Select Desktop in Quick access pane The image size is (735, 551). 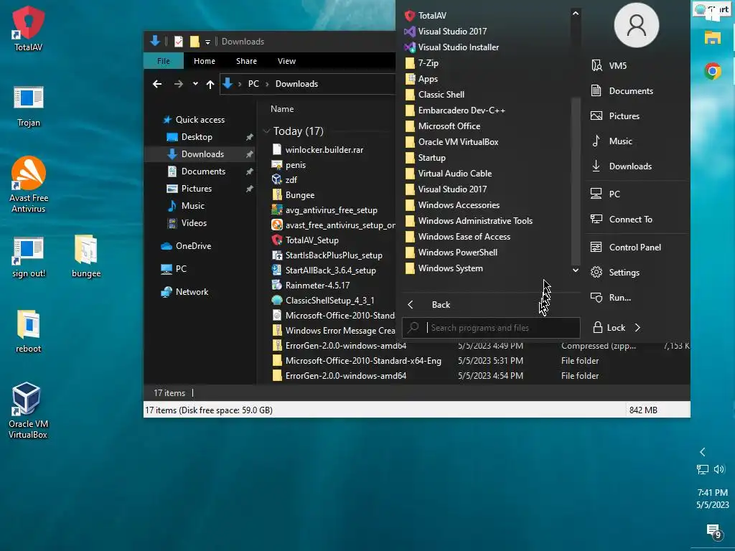(197, 137)
